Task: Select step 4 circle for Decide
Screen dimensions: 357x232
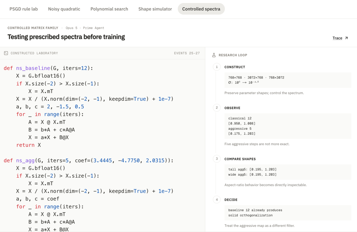Action: tap(217, 200)
